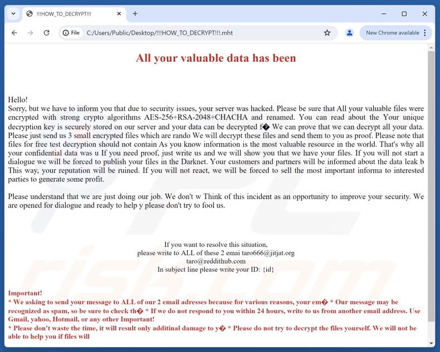Open the three-dot Chrome menu
This screenshot has height=352, width=440.
425,33
